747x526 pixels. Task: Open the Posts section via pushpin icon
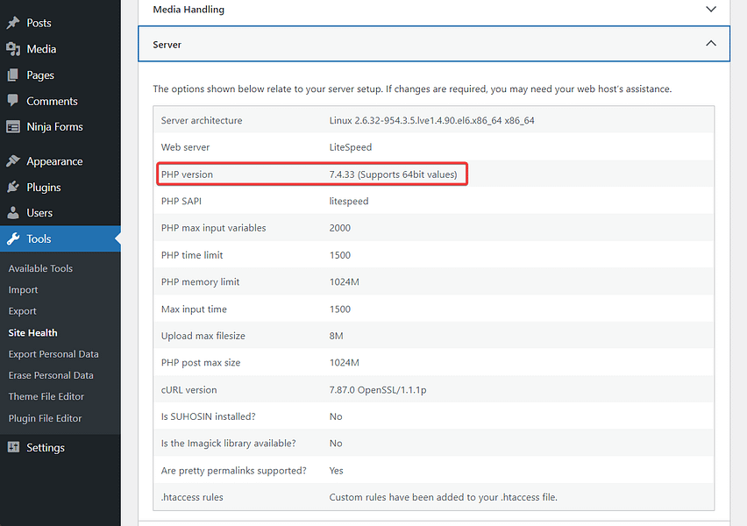tap(15, 23)
